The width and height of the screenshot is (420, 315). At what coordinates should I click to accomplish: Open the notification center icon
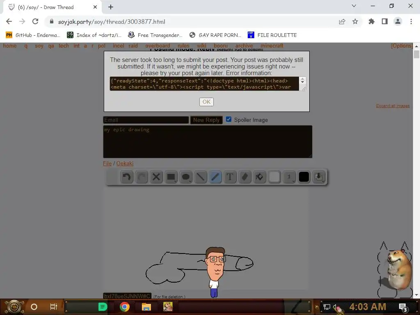pyautogui.click(x=403, y=307)
